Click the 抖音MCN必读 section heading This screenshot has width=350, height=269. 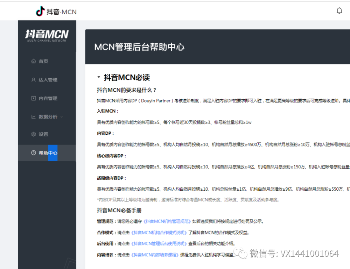127,77
